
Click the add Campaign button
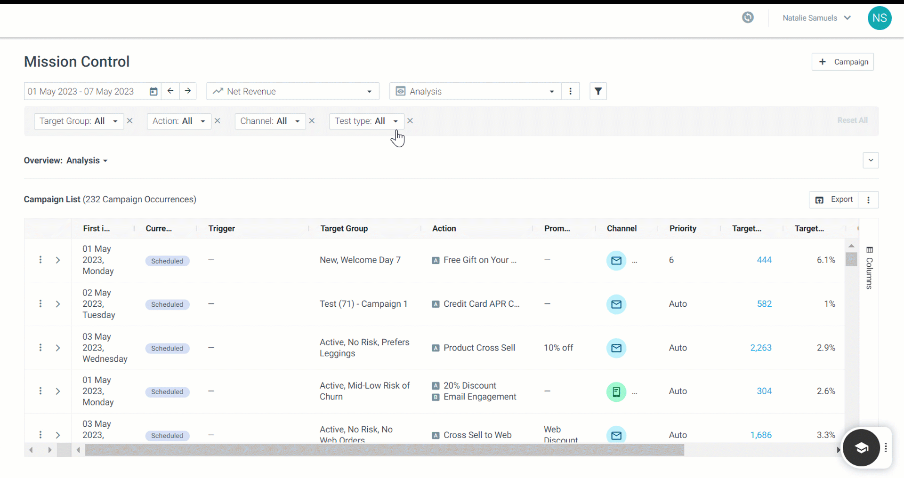[842, 62]
